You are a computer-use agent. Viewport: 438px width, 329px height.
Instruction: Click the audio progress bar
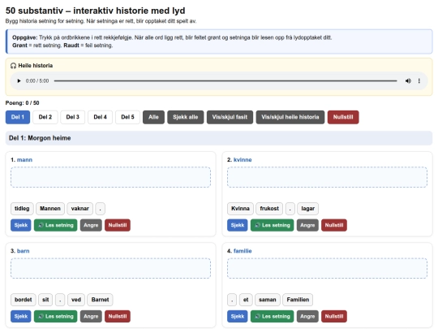tap(225, 81)
